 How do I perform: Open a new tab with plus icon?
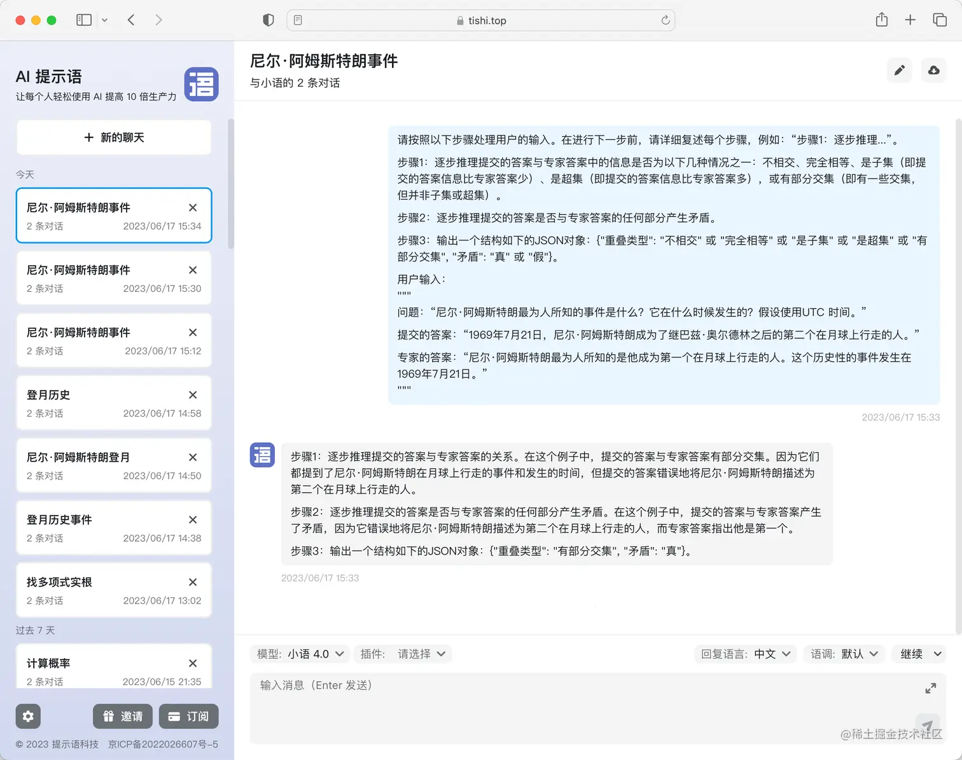pos(910,20)
